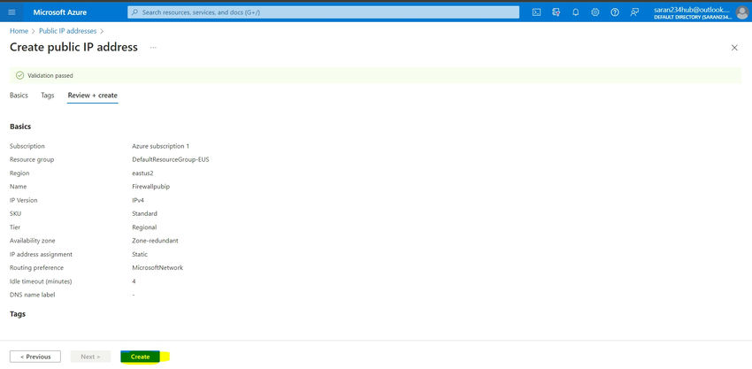Click the IP address assignment label

click(x=41, y=254)
